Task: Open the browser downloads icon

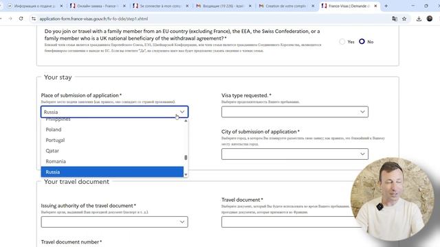Action: (x=419, y=19)
